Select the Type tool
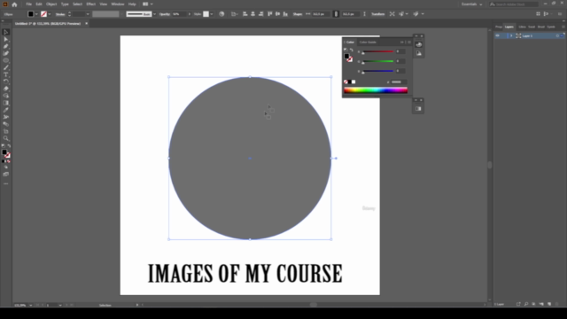567x319 pixels. point(6,74)
